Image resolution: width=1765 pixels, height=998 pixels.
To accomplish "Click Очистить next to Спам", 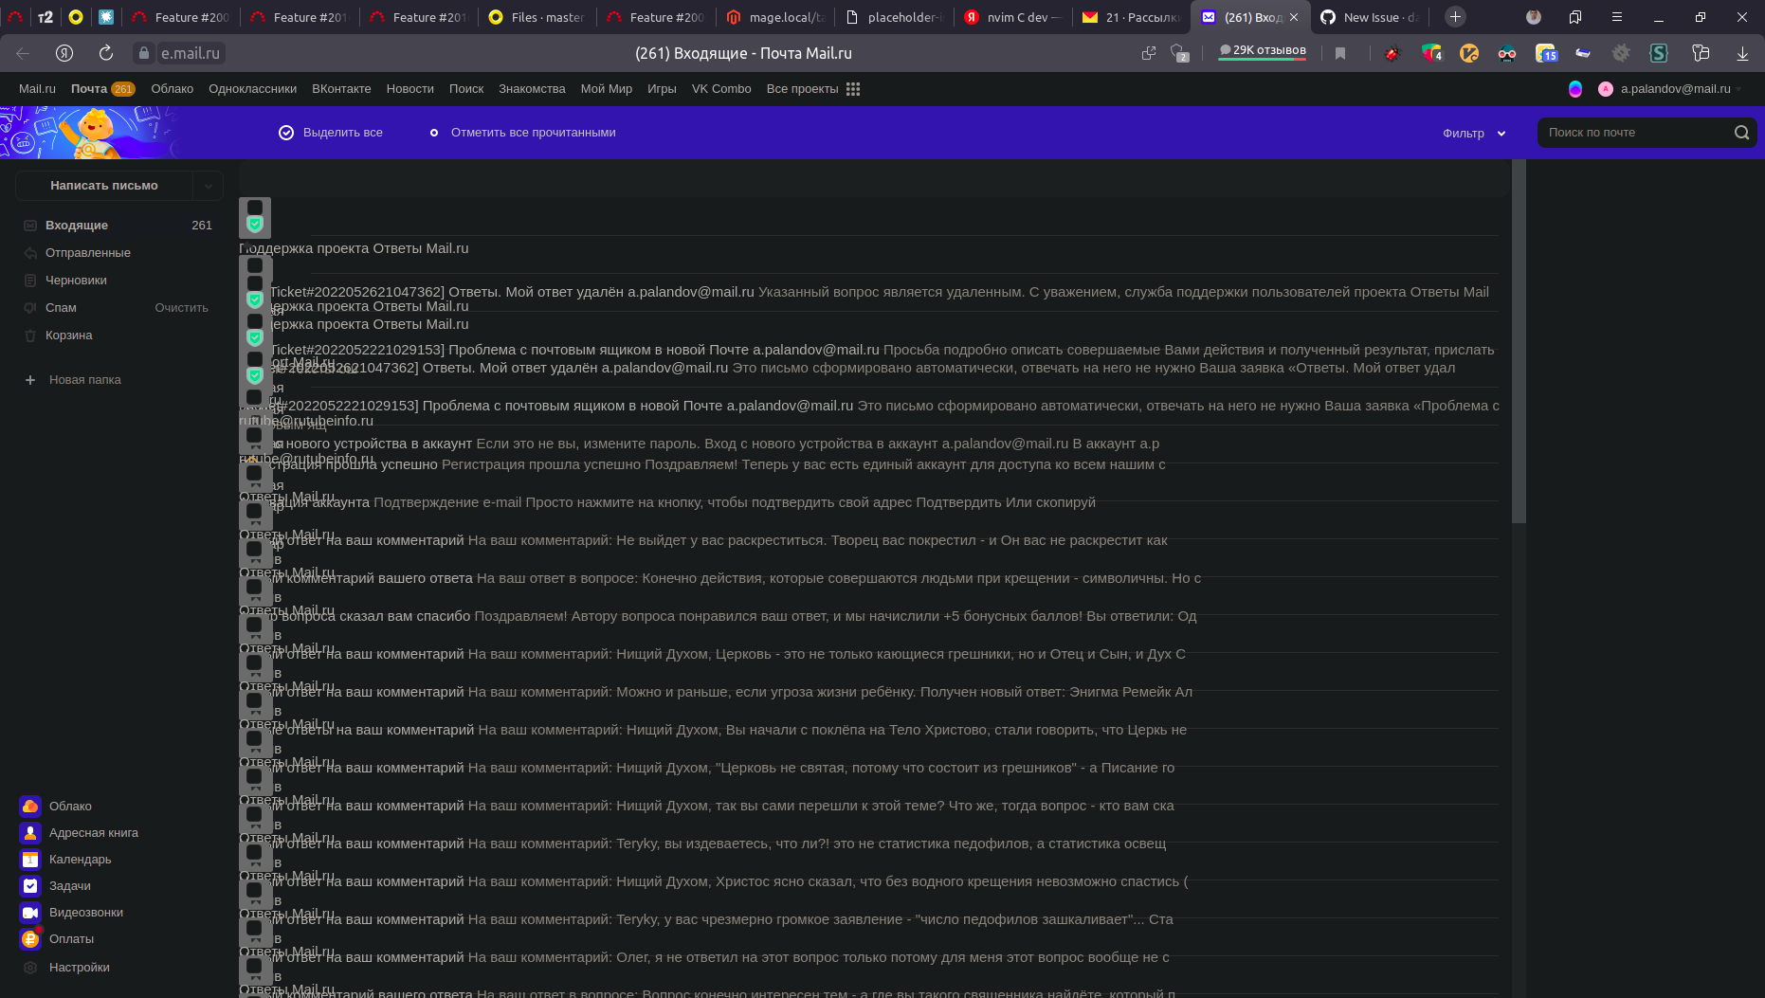I will click(181, 308).
